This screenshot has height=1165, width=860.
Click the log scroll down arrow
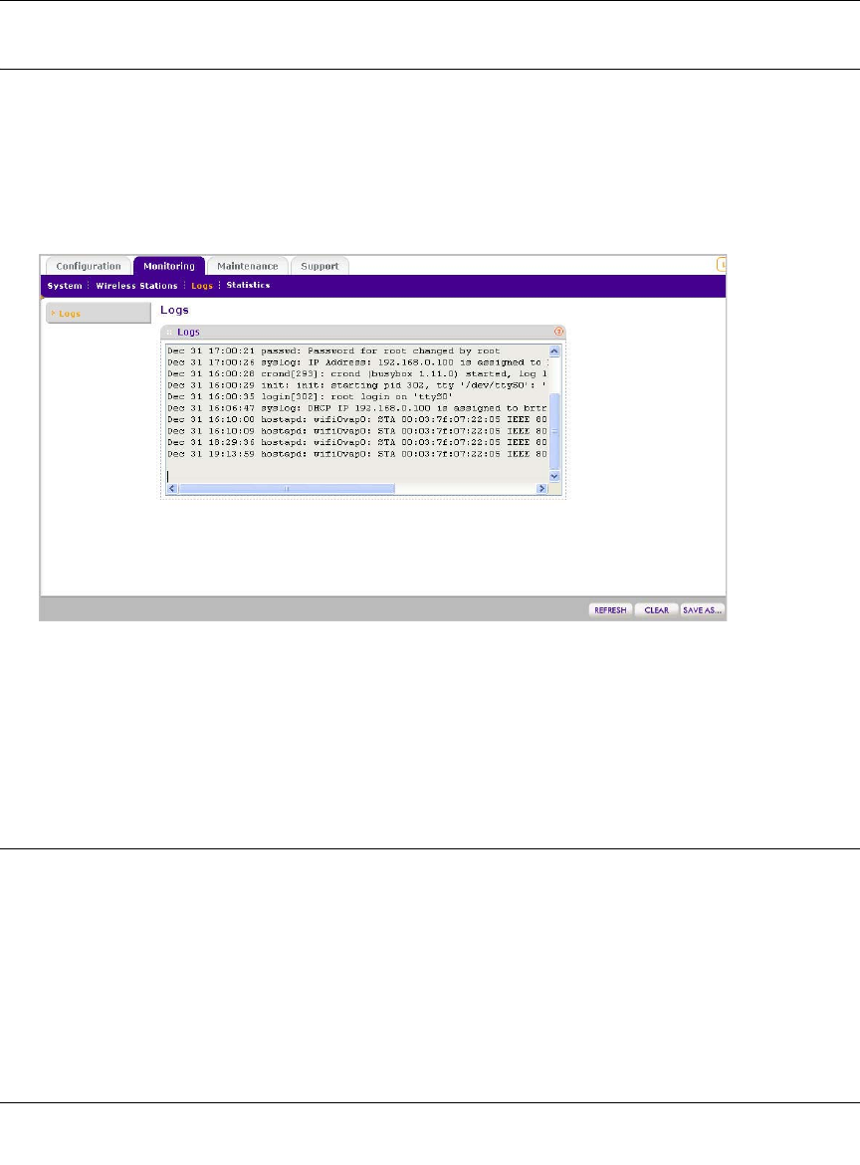554,476
